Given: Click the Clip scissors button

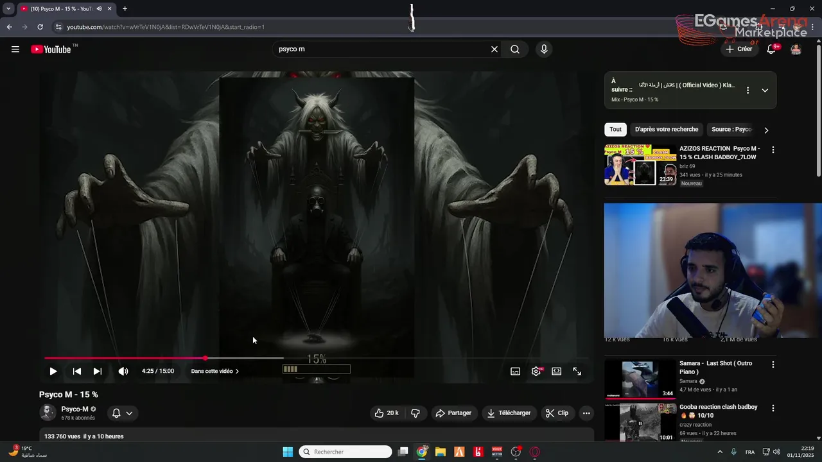Looking at the screenshot, I should (557, 413).
